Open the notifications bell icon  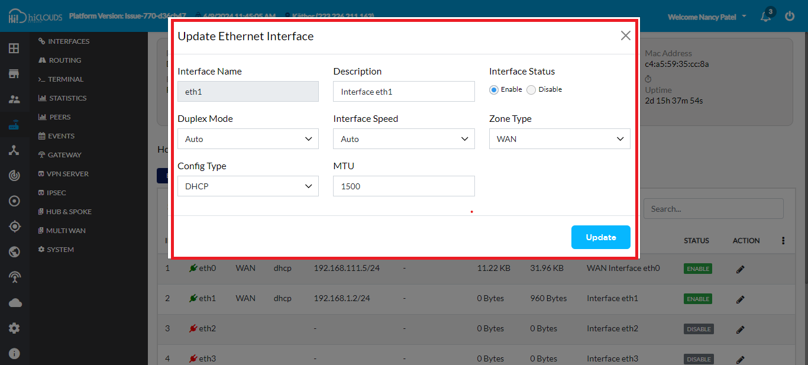tap(766, 17)
